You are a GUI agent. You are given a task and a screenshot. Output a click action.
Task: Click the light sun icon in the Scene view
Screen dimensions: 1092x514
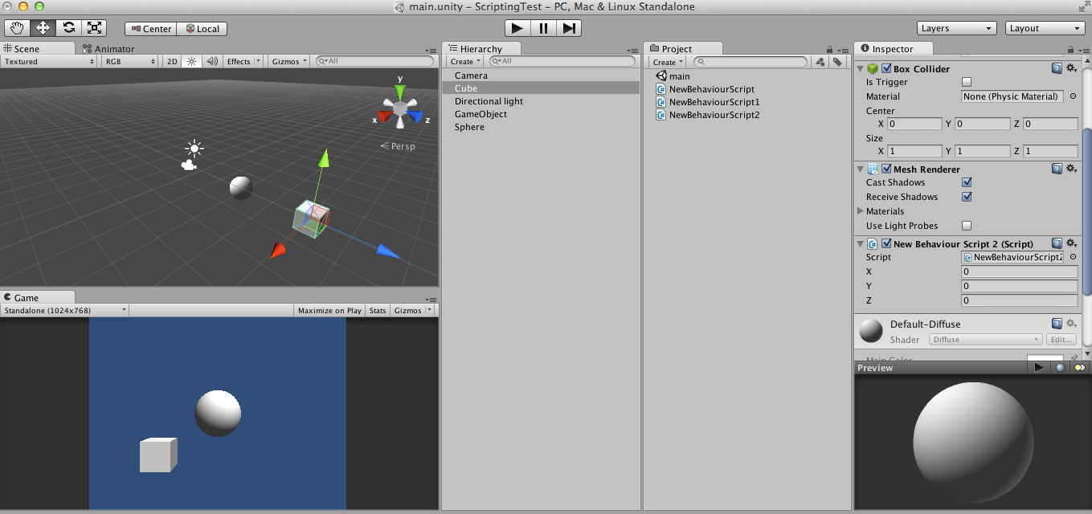pos(194,148)
